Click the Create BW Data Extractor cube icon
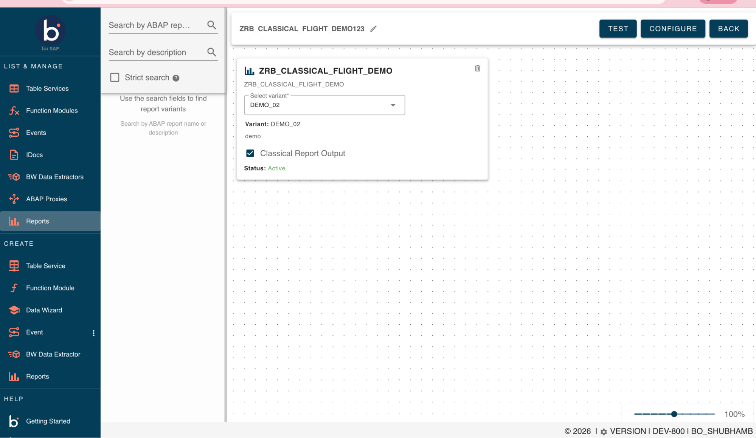The height and width of the screenshot is (438, 756). coord(14,354)
